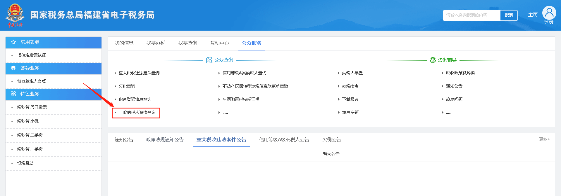
Task: Click the 公众查询 magnifier document icon
Action: (x=209, y=60)
